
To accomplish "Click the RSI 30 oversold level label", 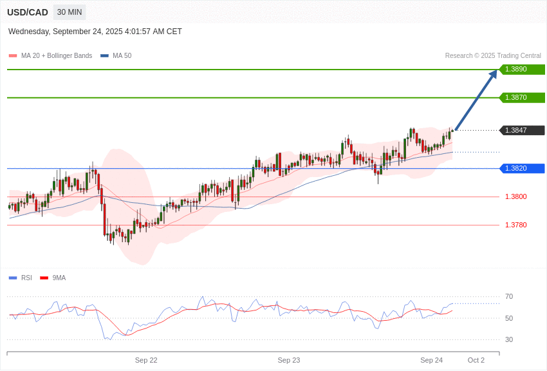I will coord(509,340).
